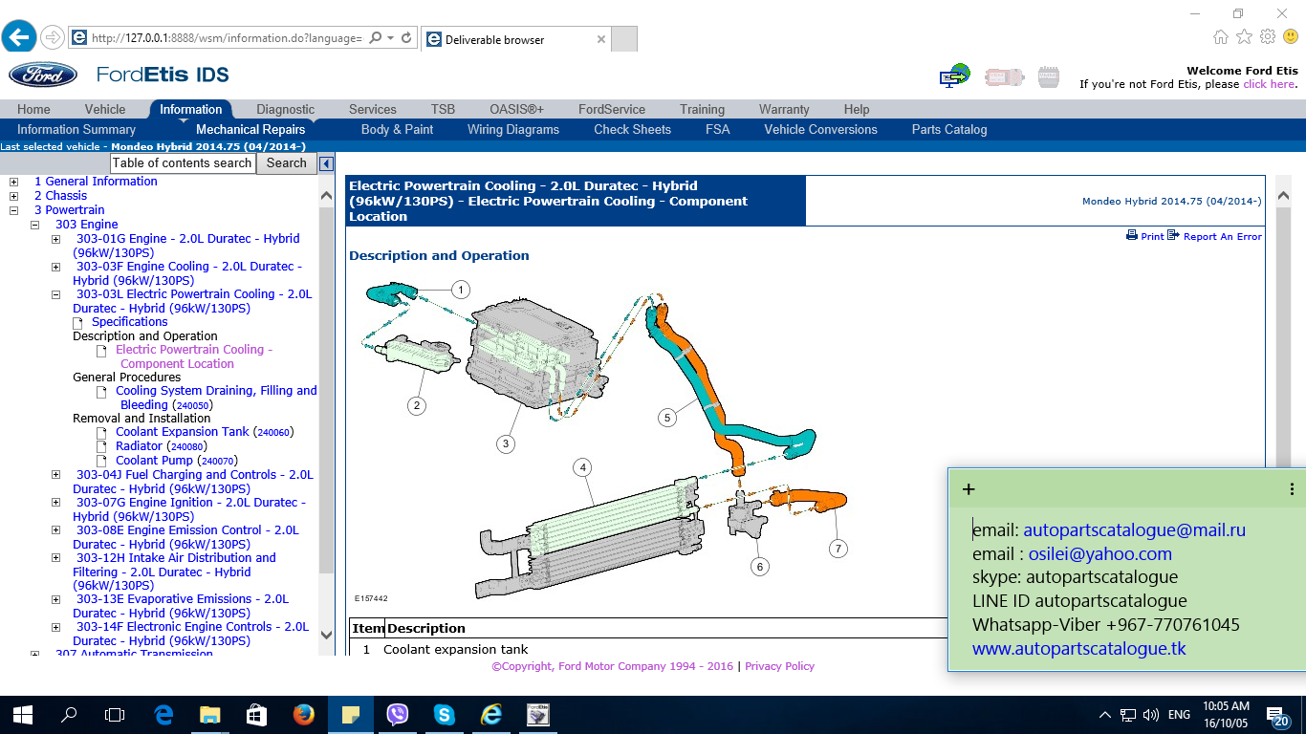
Task: Collapse the 303 Engine tree node
Action: click(34, 225)
